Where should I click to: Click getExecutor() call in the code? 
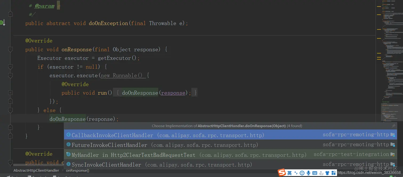[x=117, y=58]
